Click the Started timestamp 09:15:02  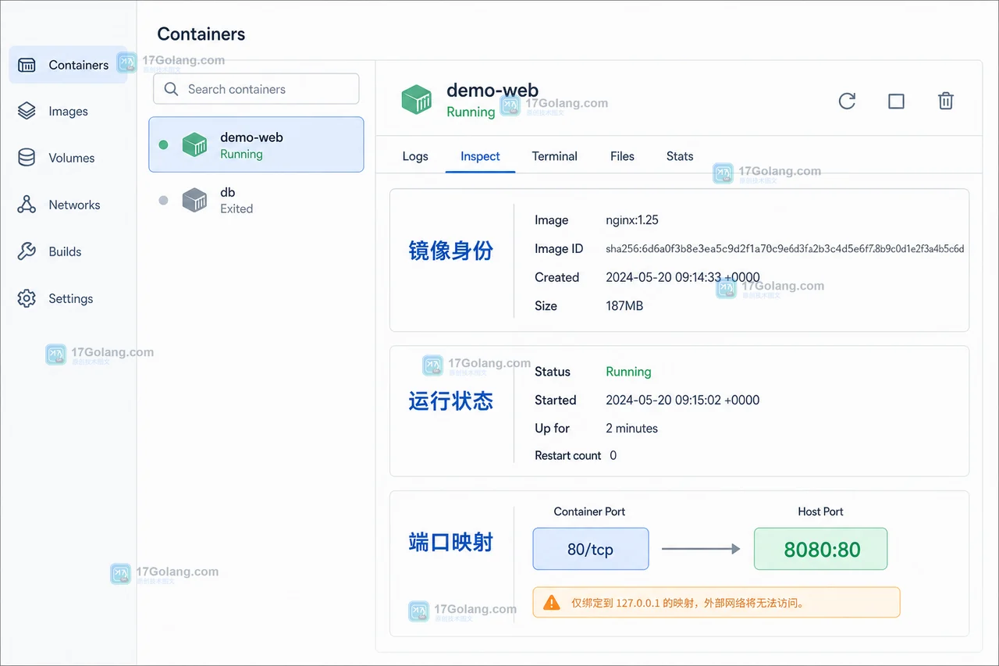pos(683,400)
